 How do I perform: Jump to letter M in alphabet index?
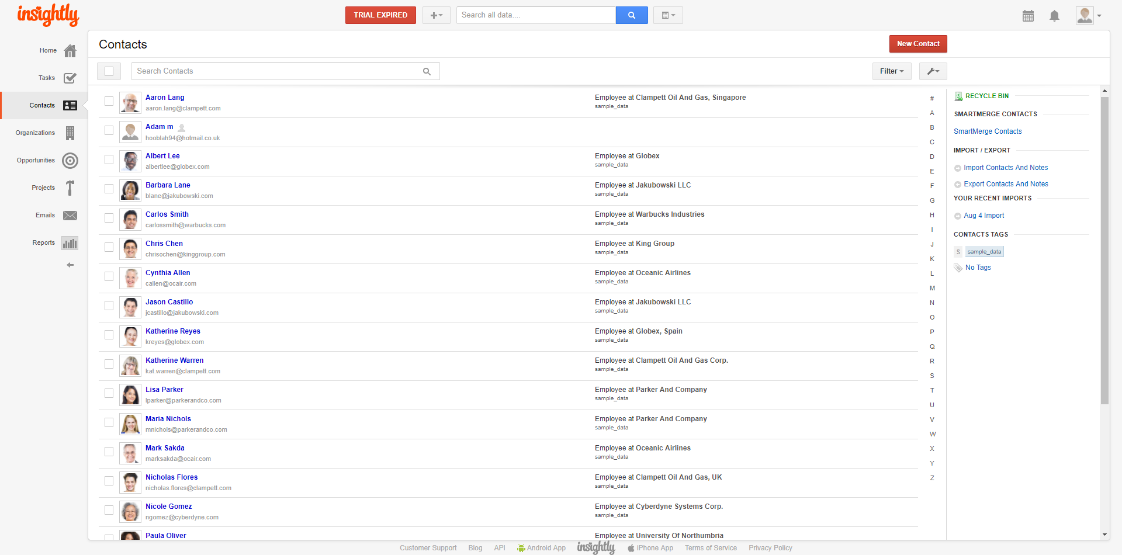(932, 289)
